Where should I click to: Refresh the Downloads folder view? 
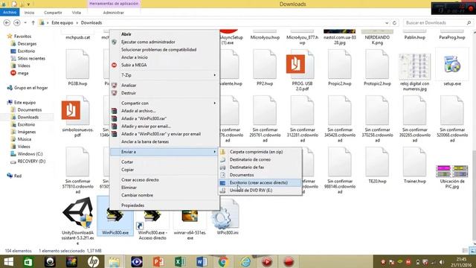pyautogui.click(x=394, y=23)
